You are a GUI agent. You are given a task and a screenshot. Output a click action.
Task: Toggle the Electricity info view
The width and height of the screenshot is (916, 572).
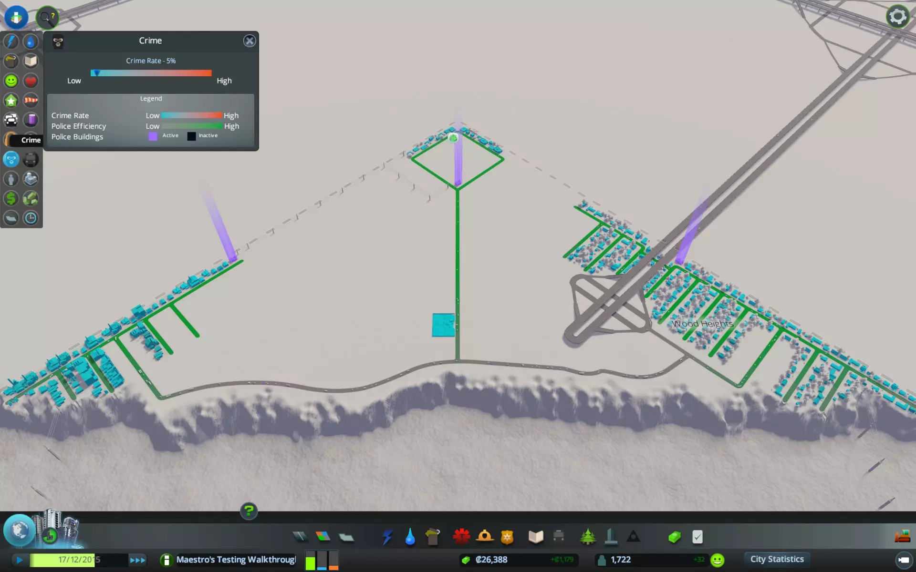click(11, 41)
